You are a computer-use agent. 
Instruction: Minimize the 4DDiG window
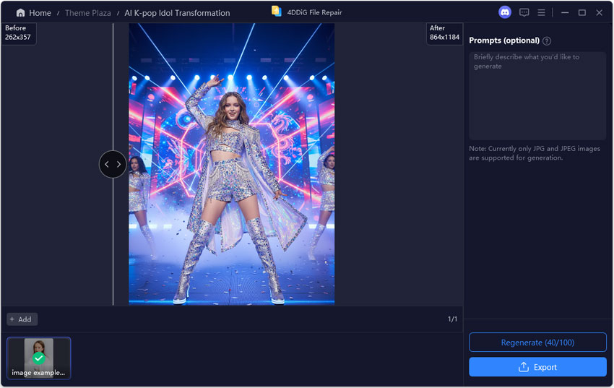(565, 12)
